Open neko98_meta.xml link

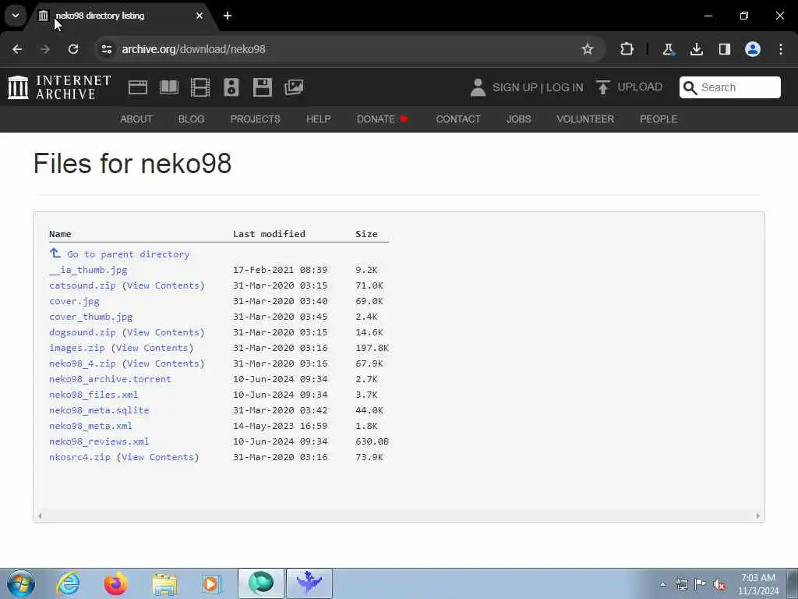click(90, 426)
